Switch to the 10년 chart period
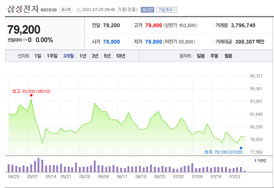Viewport: 274px width, 188px height. (x=121, y=56)
